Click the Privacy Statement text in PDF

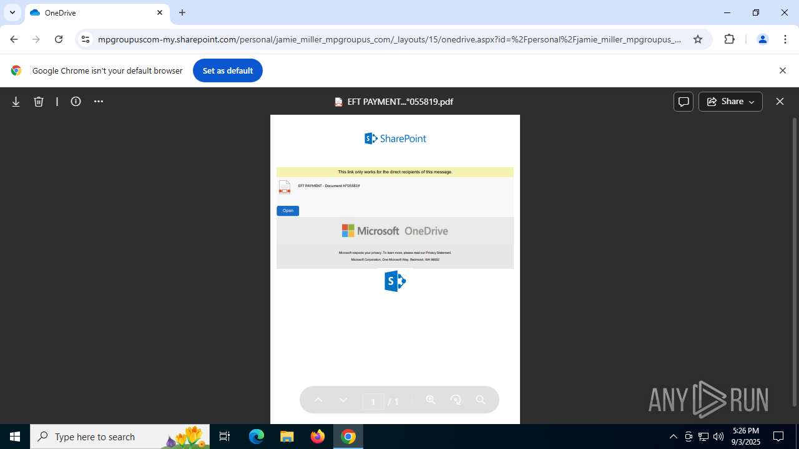(438, 253)
